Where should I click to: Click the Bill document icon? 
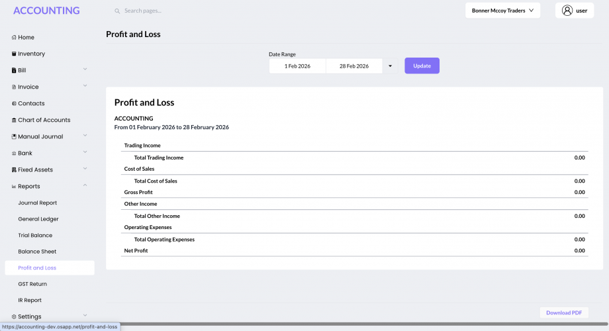pos(14,71)
